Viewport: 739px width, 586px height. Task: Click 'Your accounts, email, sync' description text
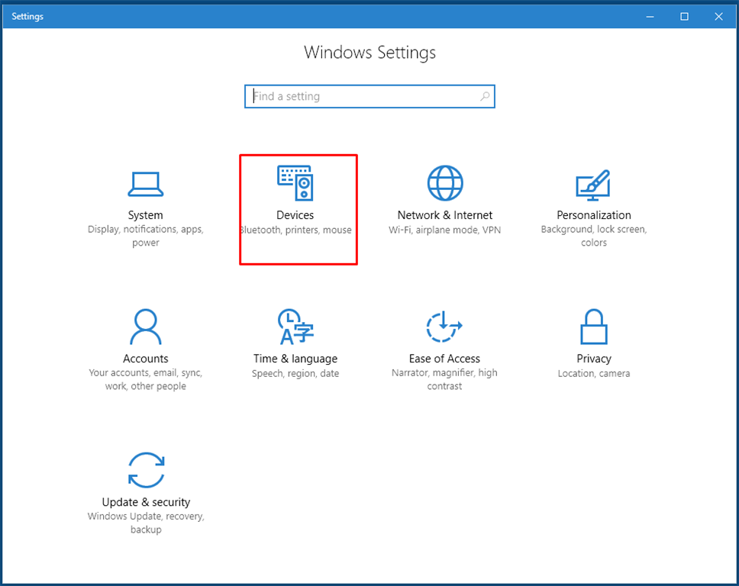[146, 373]
